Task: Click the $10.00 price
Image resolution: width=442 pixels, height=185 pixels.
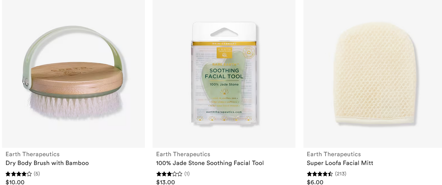Action: pyautogui.click(x=15, y=182)
